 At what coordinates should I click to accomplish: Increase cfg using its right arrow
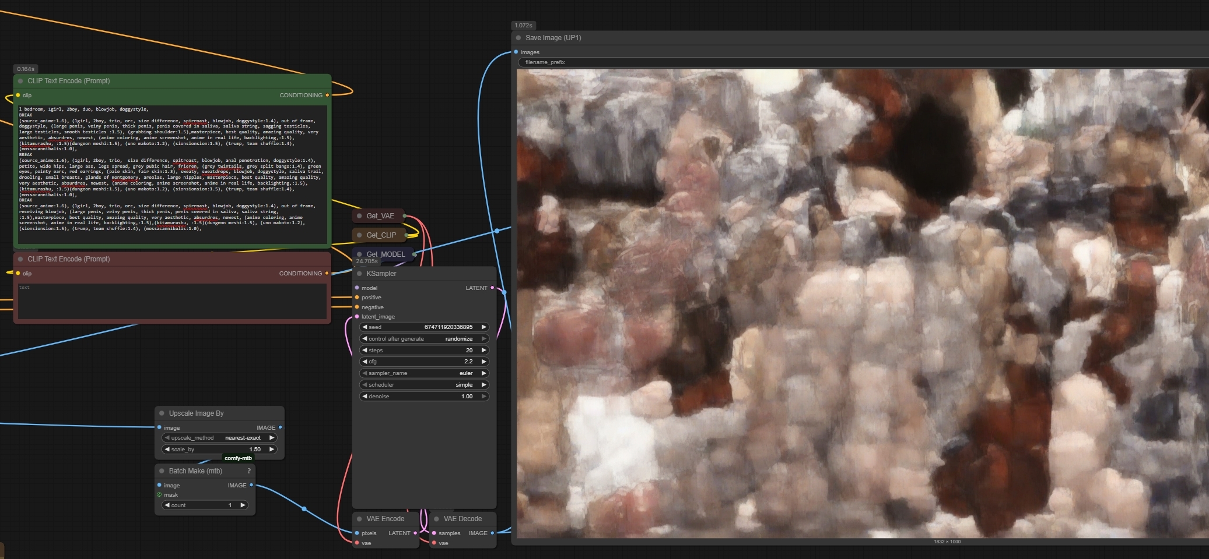pos(483,362)
